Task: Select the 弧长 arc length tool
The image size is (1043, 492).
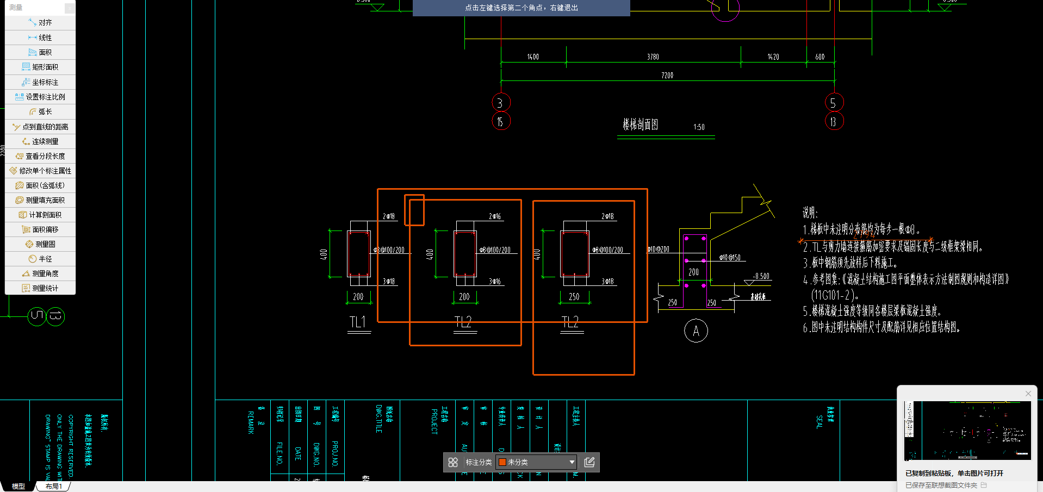Action: pyautogui.click(x=40, y=111)
